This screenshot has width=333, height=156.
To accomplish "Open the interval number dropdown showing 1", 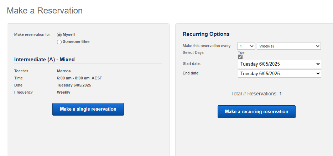I will coord(246,46).
